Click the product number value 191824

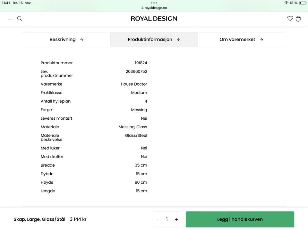(x=141, y=63)
